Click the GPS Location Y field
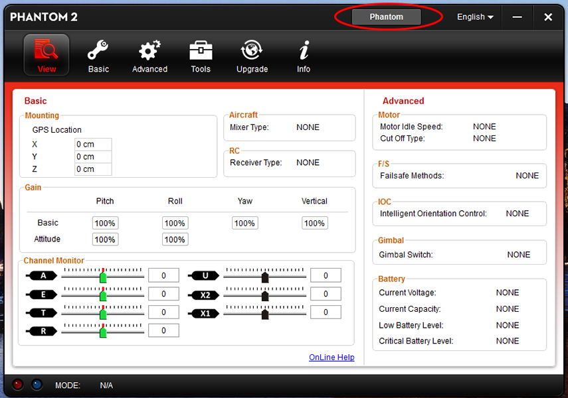Viewport: 568px width, 398px height. pos(93,157)
